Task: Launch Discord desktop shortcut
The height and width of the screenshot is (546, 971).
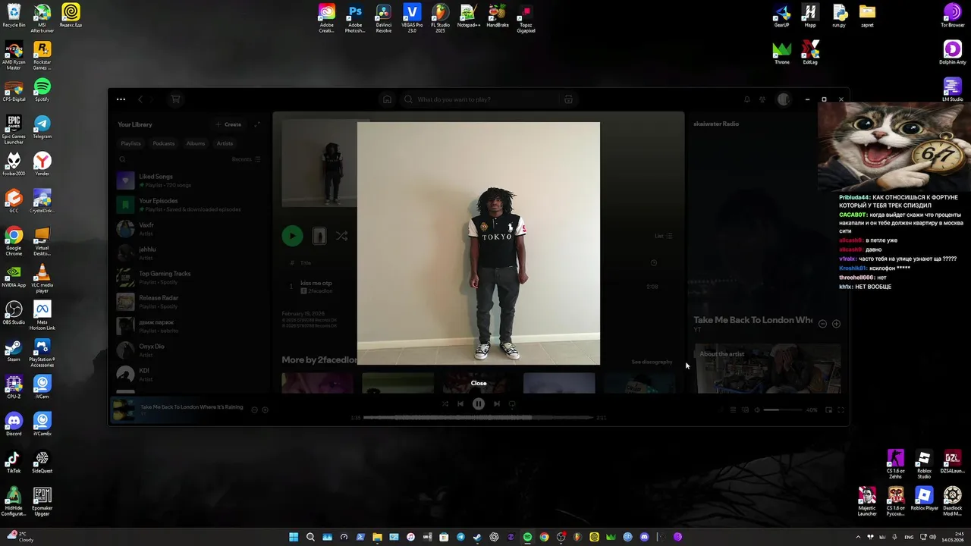Action: (x=14, y=424)
